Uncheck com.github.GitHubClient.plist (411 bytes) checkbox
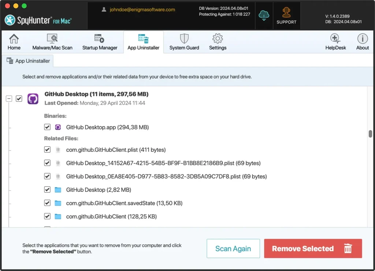 (x=47, y=150)
